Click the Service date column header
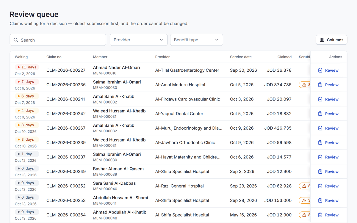357x223 pixels. pos(241,57)
